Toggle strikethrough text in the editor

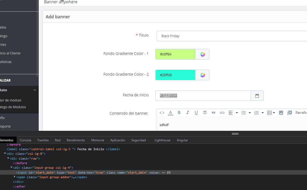205,113
